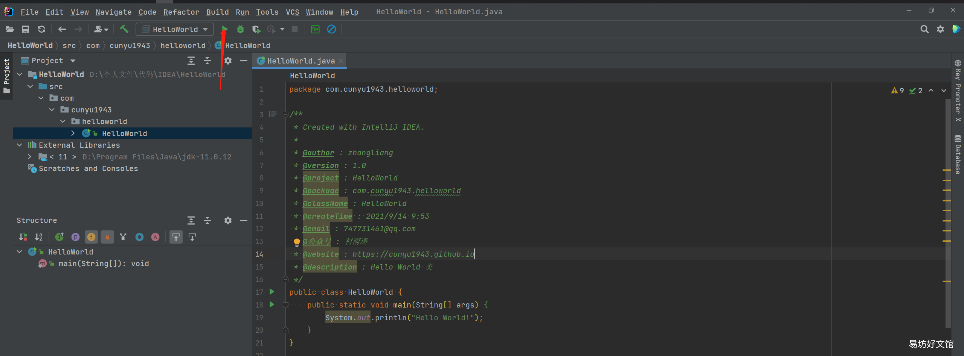Toggle Autoscroll to Source in Structure
The image size is (964, 356).
coord(176,237)
